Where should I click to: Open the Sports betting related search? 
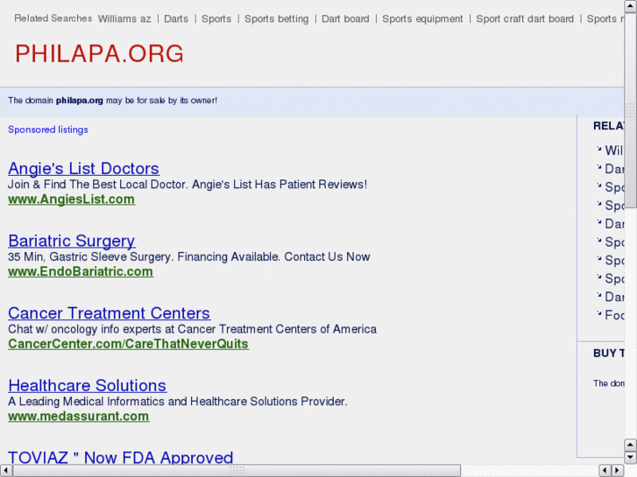pyautogui.click(x=276, y=18)
